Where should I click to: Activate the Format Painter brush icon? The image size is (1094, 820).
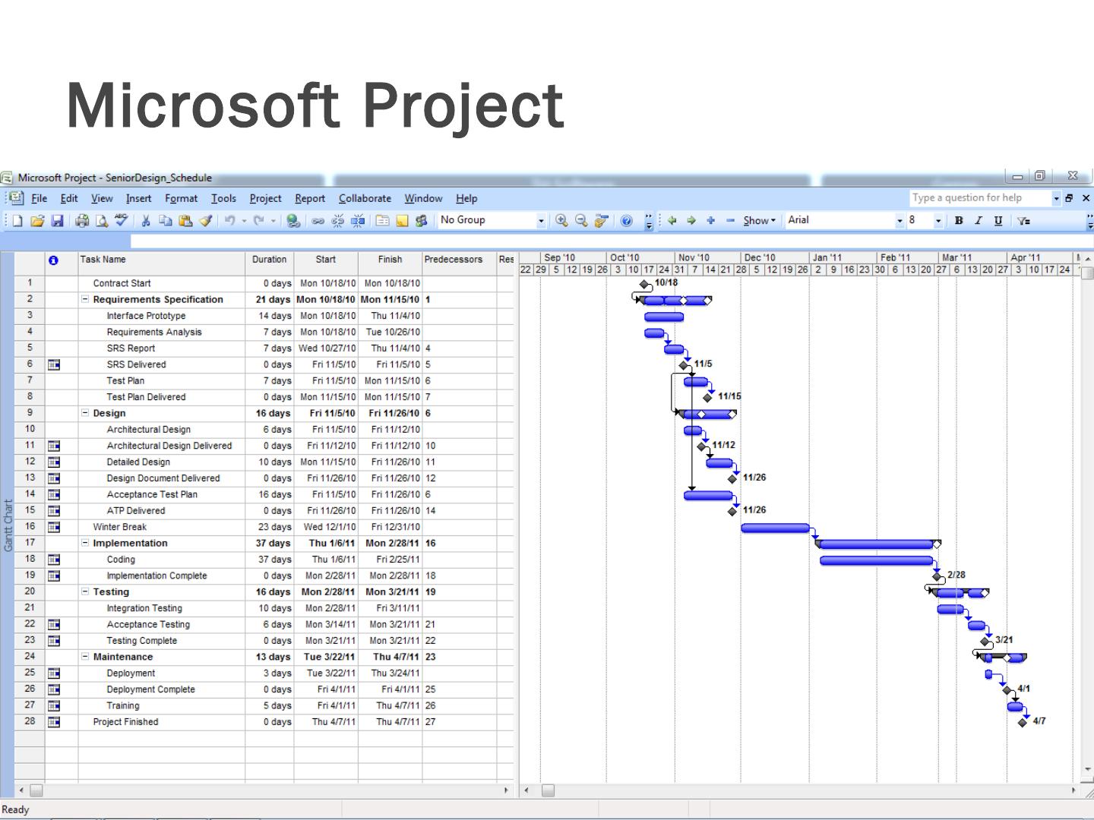coord(205,221)
